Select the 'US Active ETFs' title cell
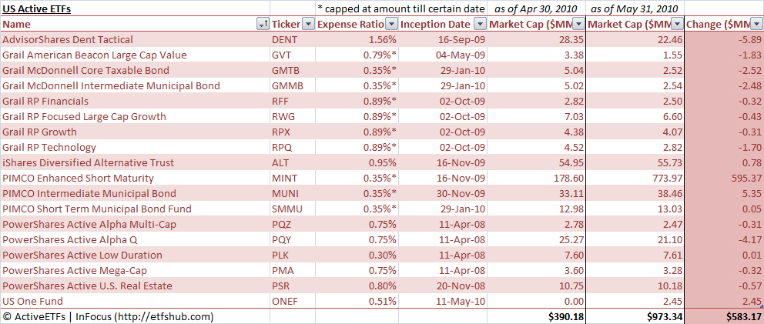Viewport: 764px width, 324px height. coord(135,8)
